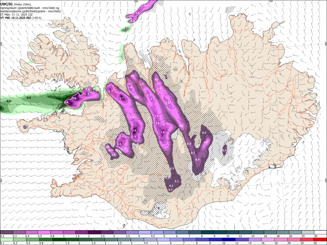Click the 64N latitude label on the right edge
Image resolution: width=327 pixels, height=245 pixels.
coord(326,180)
